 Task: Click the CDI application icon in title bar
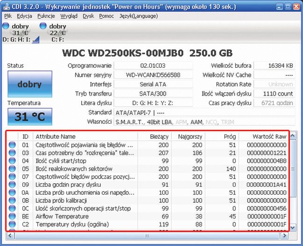point(6,7)
